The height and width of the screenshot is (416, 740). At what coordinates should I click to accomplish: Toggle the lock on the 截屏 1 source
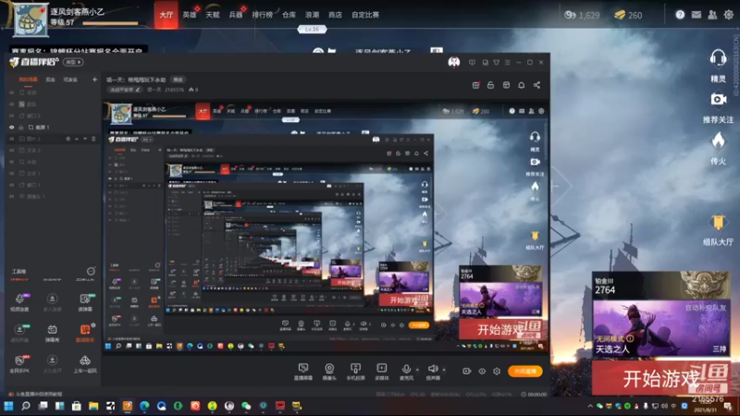(x=21, y=128)
